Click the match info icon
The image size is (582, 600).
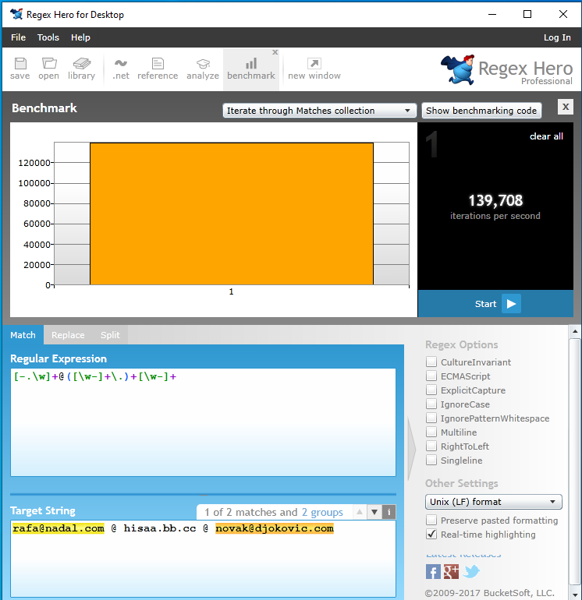389,512
